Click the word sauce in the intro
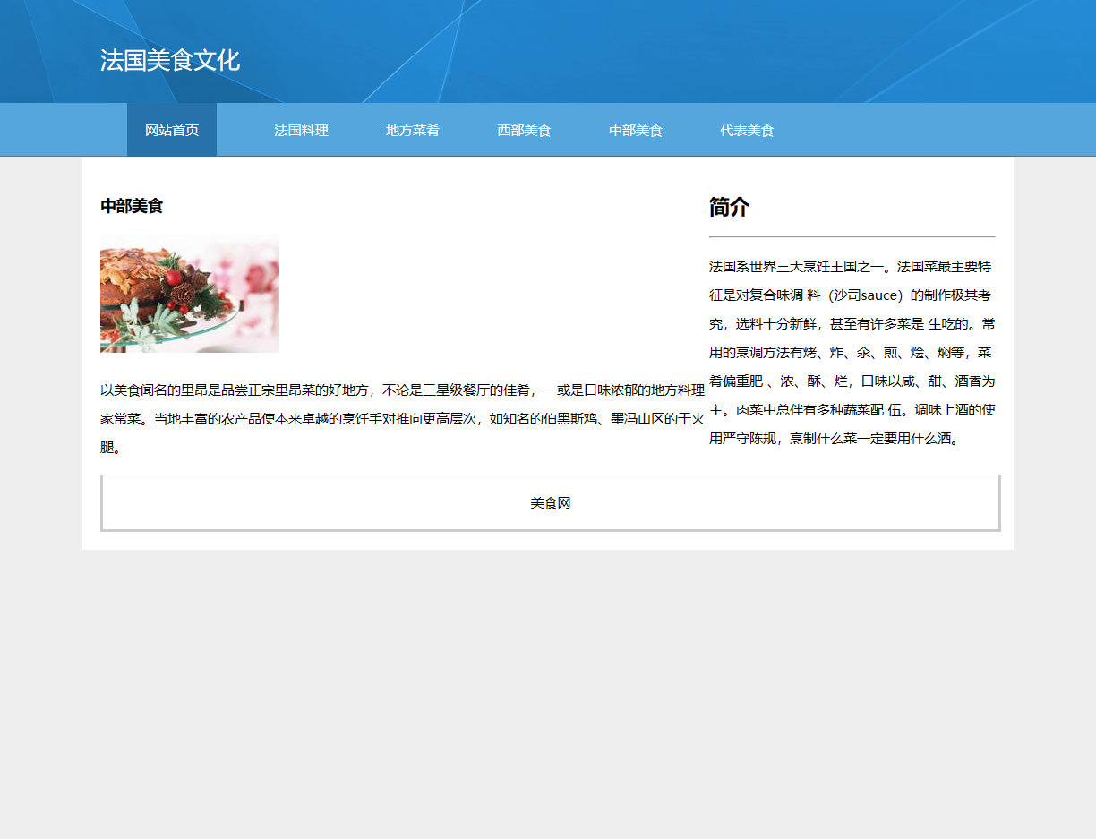1096x839 pixels. [879, 295]
